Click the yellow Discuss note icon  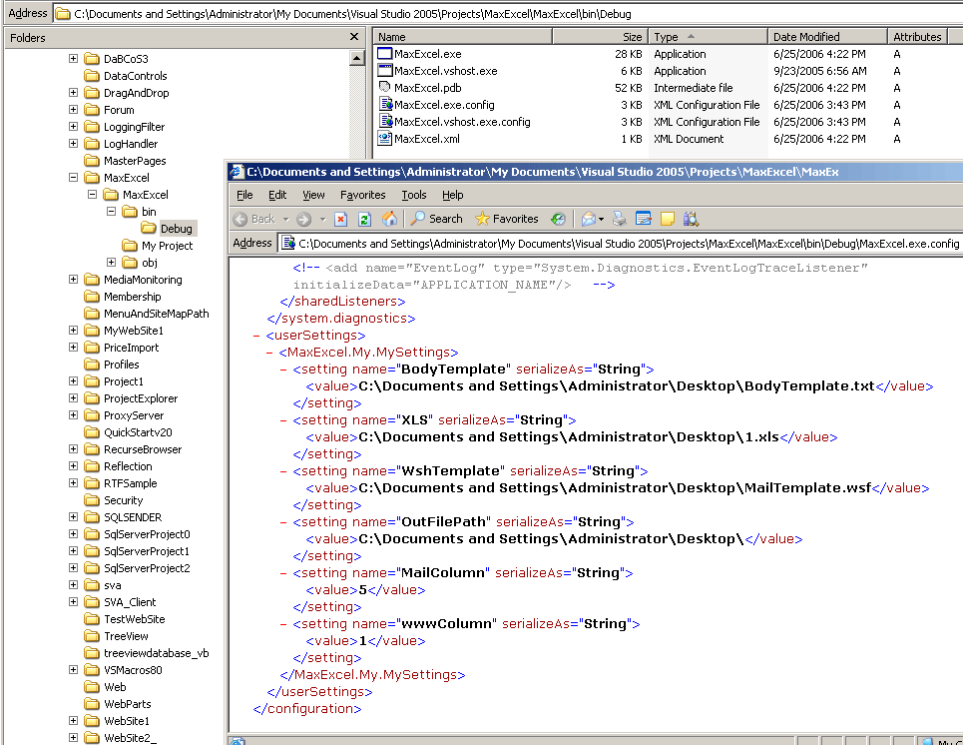(x=667, y=219)
